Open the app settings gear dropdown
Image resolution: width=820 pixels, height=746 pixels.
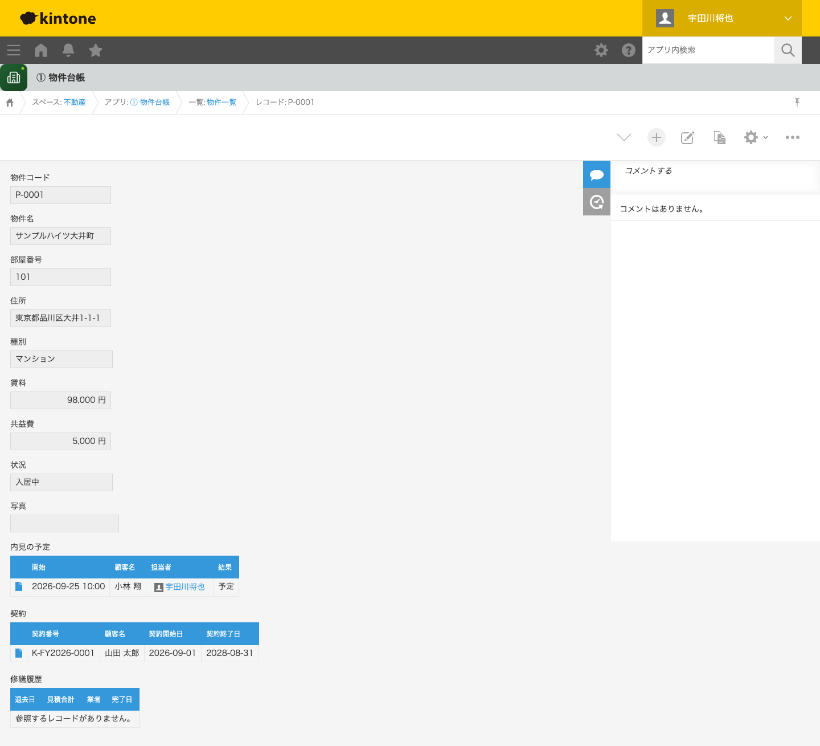[x=756, y=137]
